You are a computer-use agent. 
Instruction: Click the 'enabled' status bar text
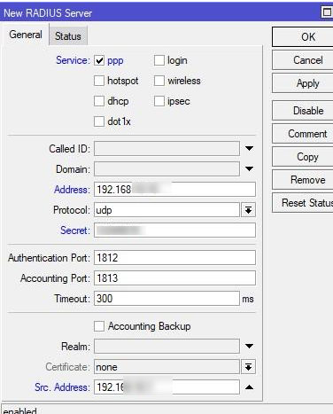click(x=19, y=411)
